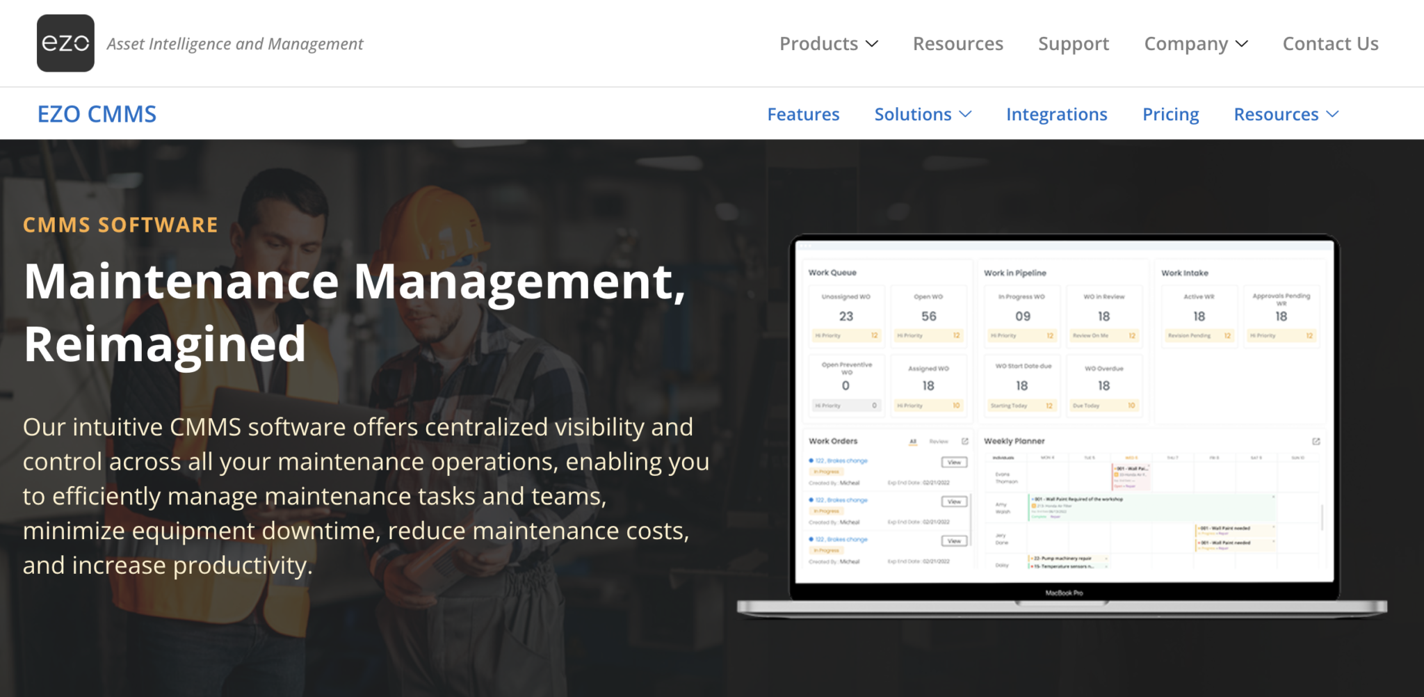The width and height of the screenshot is (1424, 697).
Task: Click the EZO logo icon
Action: click(x=65, y=42)
